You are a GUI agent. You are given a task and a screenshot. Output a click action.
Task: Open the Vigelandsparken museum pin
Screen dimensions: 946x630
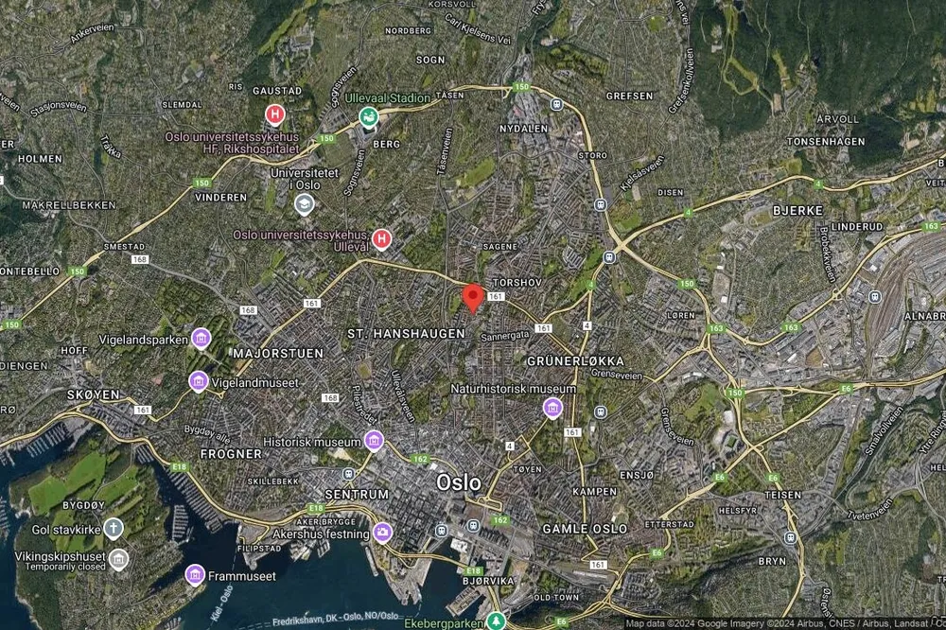(201, 338)
